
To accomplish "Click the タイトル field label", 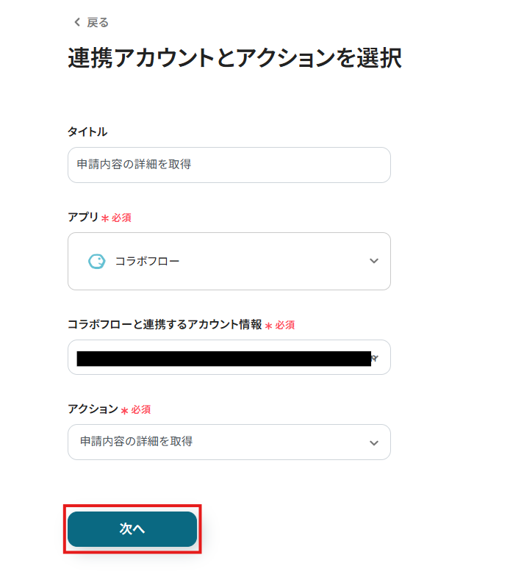I will pyautogui.click(x=87, y=132).
